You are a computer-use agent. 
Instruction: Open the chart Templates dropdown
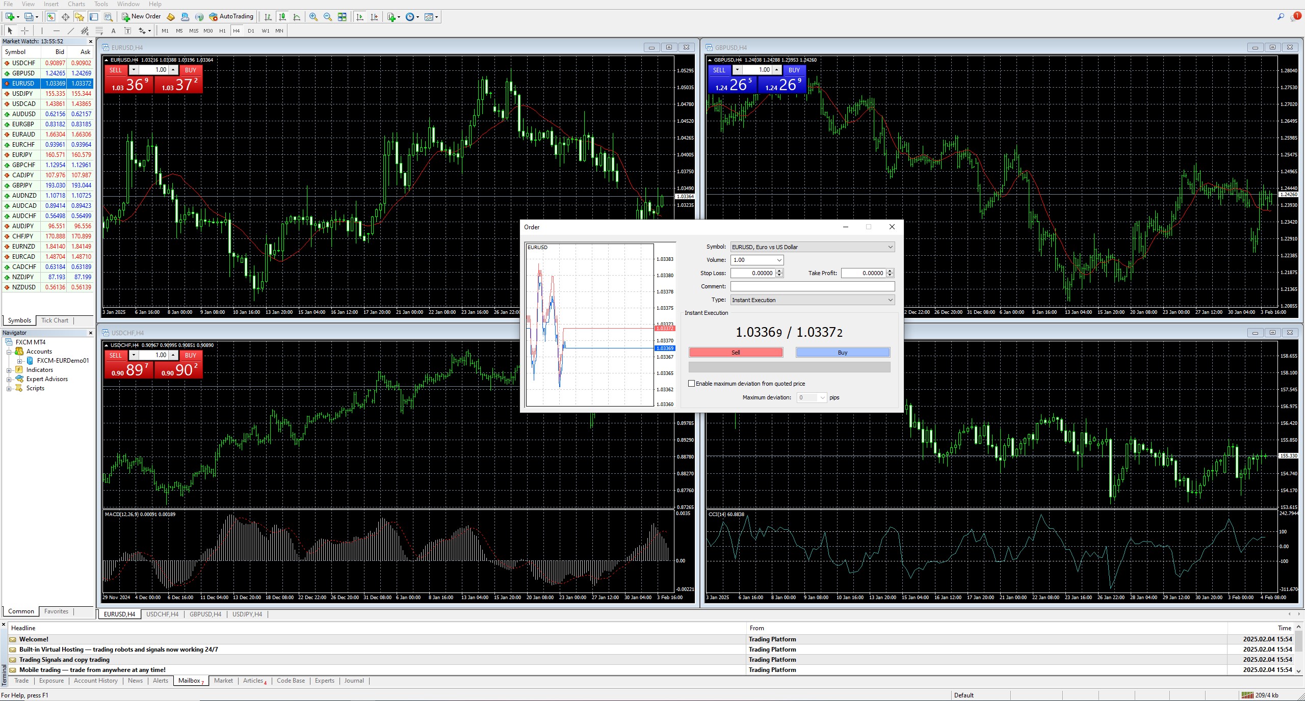click(431, 17)
